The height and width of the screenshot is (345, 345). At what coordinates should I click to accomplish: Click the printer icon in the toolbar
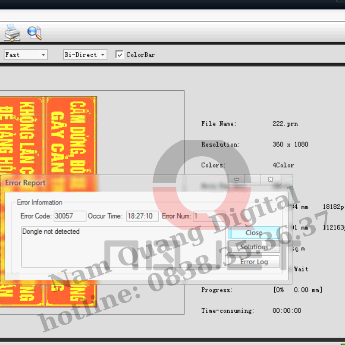click(x=12, y=33)
